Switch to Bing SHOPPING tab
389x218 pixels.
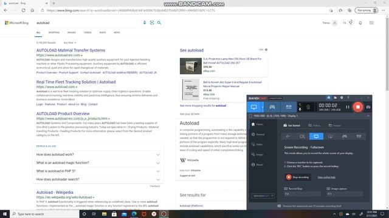pyautogui.click(x=54, y=33)
